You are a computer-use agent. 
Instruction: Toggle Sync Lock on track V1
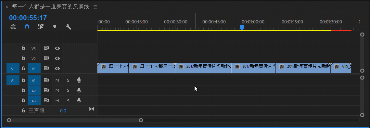[x=46, y=68]
